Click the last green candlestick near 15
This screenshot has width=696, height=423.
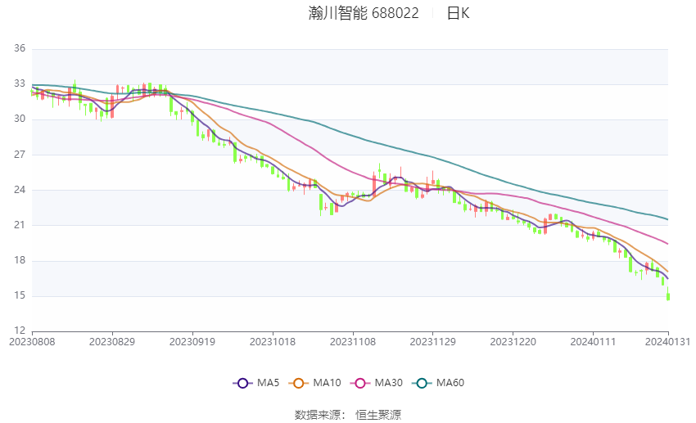668,296
